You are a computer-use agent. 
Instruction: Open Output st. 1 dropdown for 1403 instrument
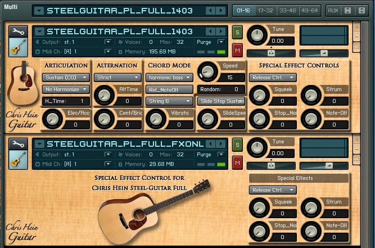point(108,42)
